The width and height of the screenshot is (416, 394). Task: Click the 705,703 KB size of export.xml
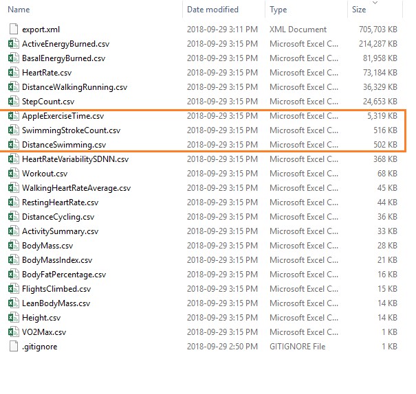point(377,30)
